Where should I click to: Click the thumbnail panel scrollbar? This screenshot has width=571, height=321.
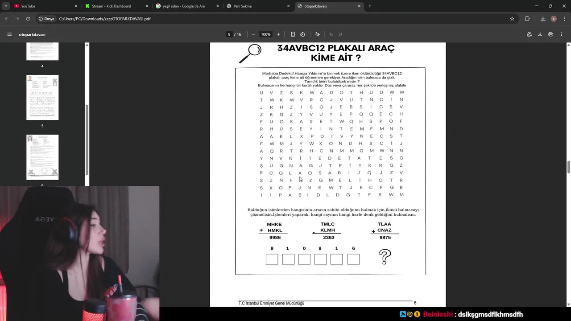87,140
